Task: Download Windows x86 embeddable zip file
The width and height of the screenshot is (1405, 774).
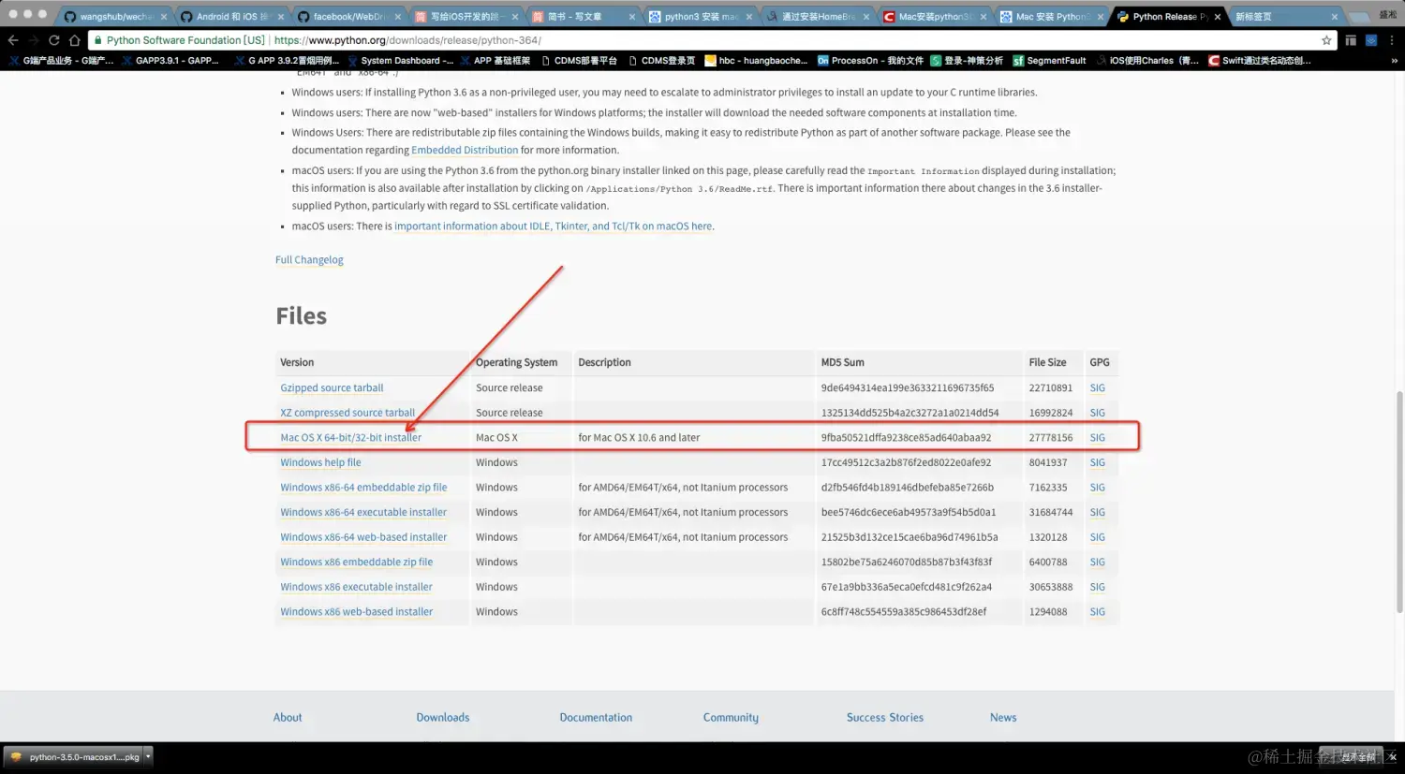Action: point(356,562)
